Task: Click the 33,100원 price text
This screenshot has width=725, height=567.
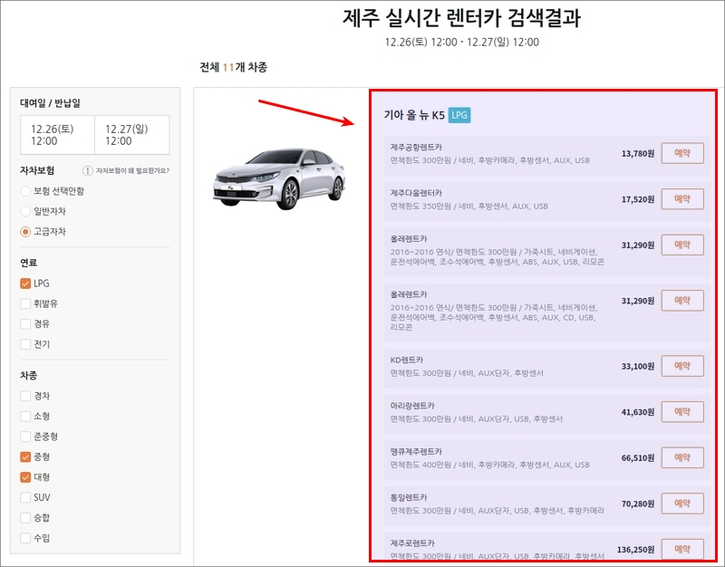Action: coord(638,367)
